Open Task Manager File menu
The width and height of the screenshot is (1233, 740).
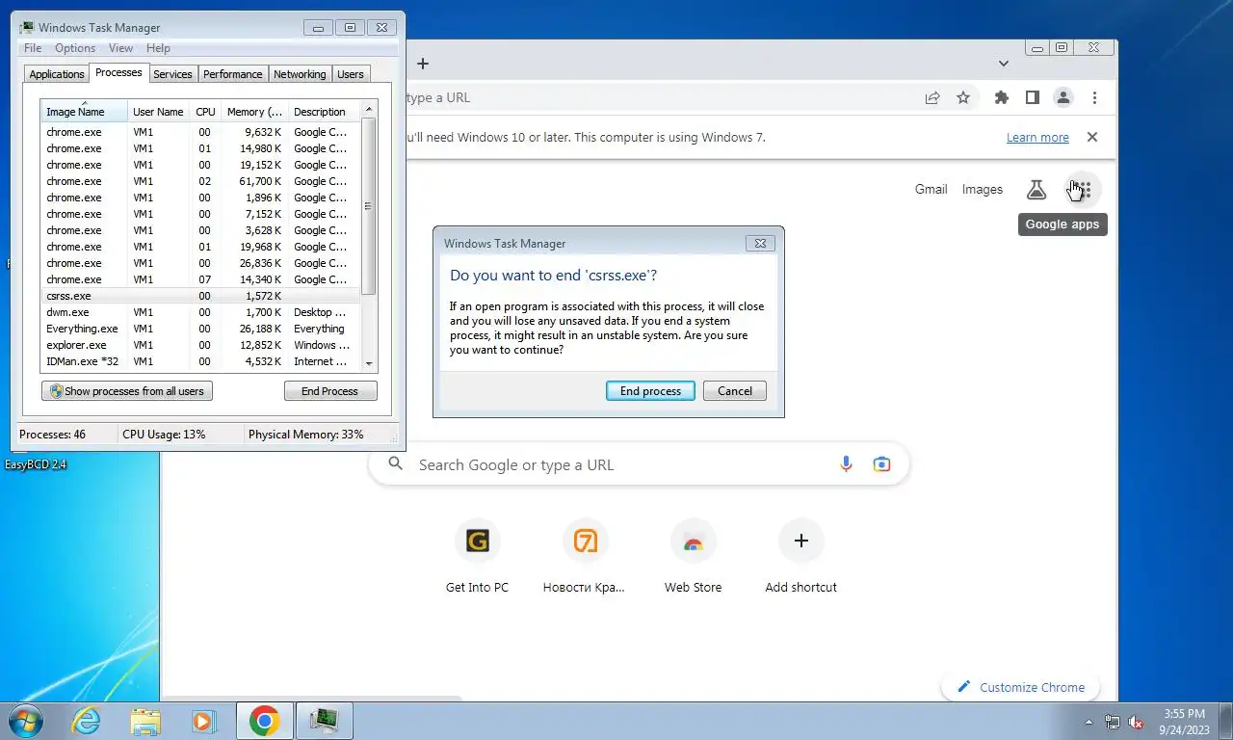[33, 48]
